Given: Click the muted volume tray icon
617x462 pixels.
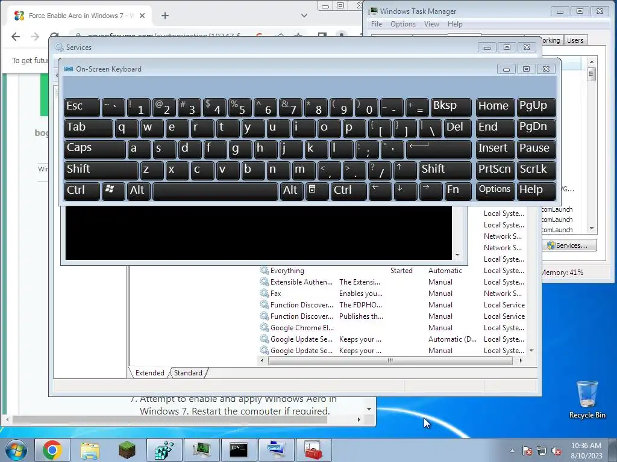Looking at the screenshot, I should tap(556, 451).
